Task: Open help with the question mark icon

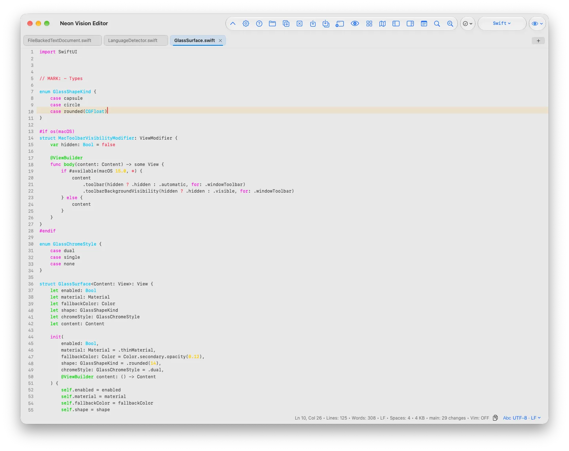Action: [259, 23]
